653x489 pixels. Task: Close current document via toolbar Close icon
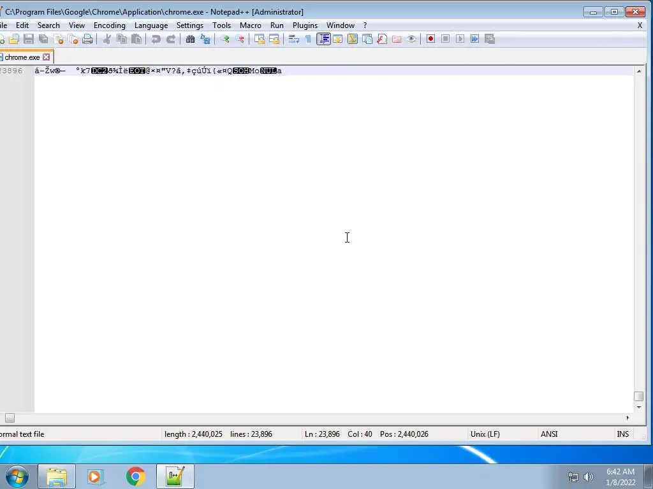pos(58,39)
